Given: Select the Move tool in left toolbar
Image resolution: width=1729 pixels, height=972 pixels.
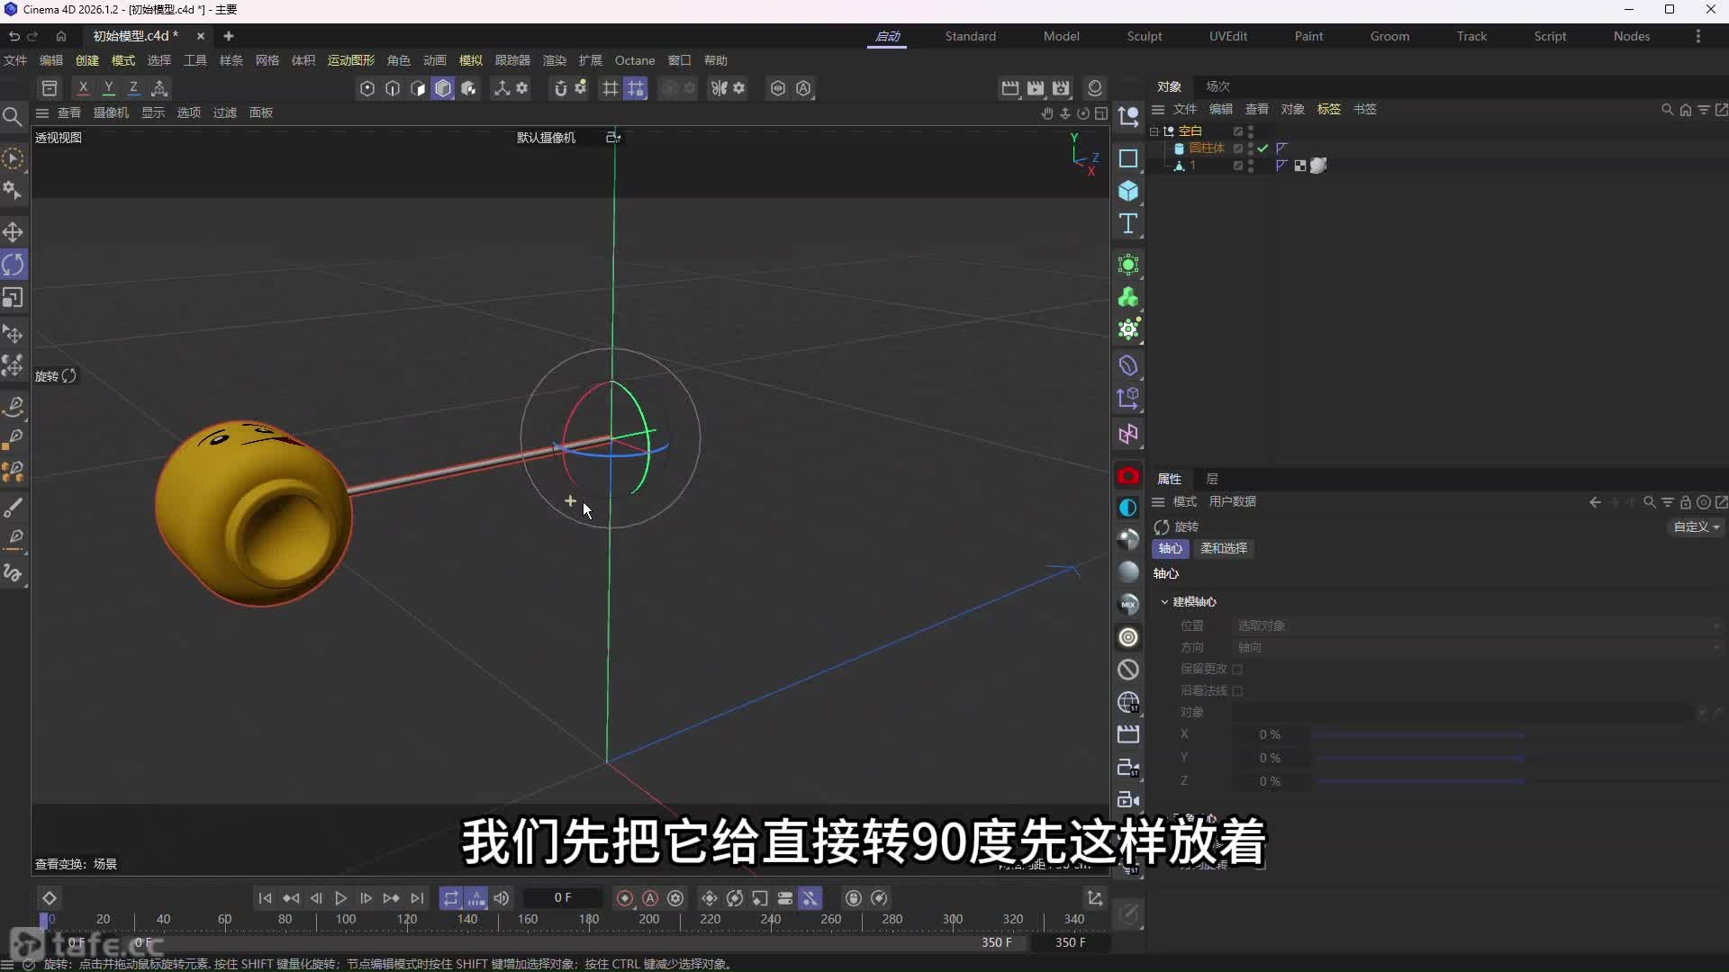Looking at the screenshot, I should (13, 232).
